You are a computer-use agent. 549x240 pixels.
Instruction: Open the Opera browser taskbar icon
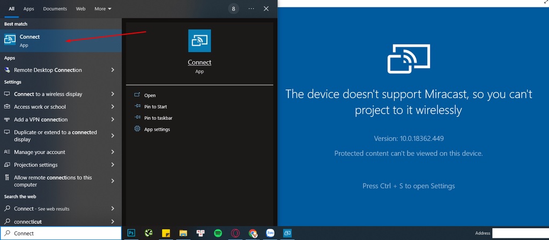tap(235, 233)
